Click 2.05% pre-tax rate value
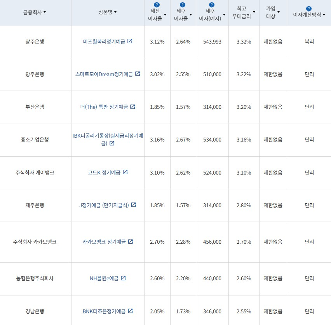This screenshot has width=331, height=325. (x=157, y=311)
